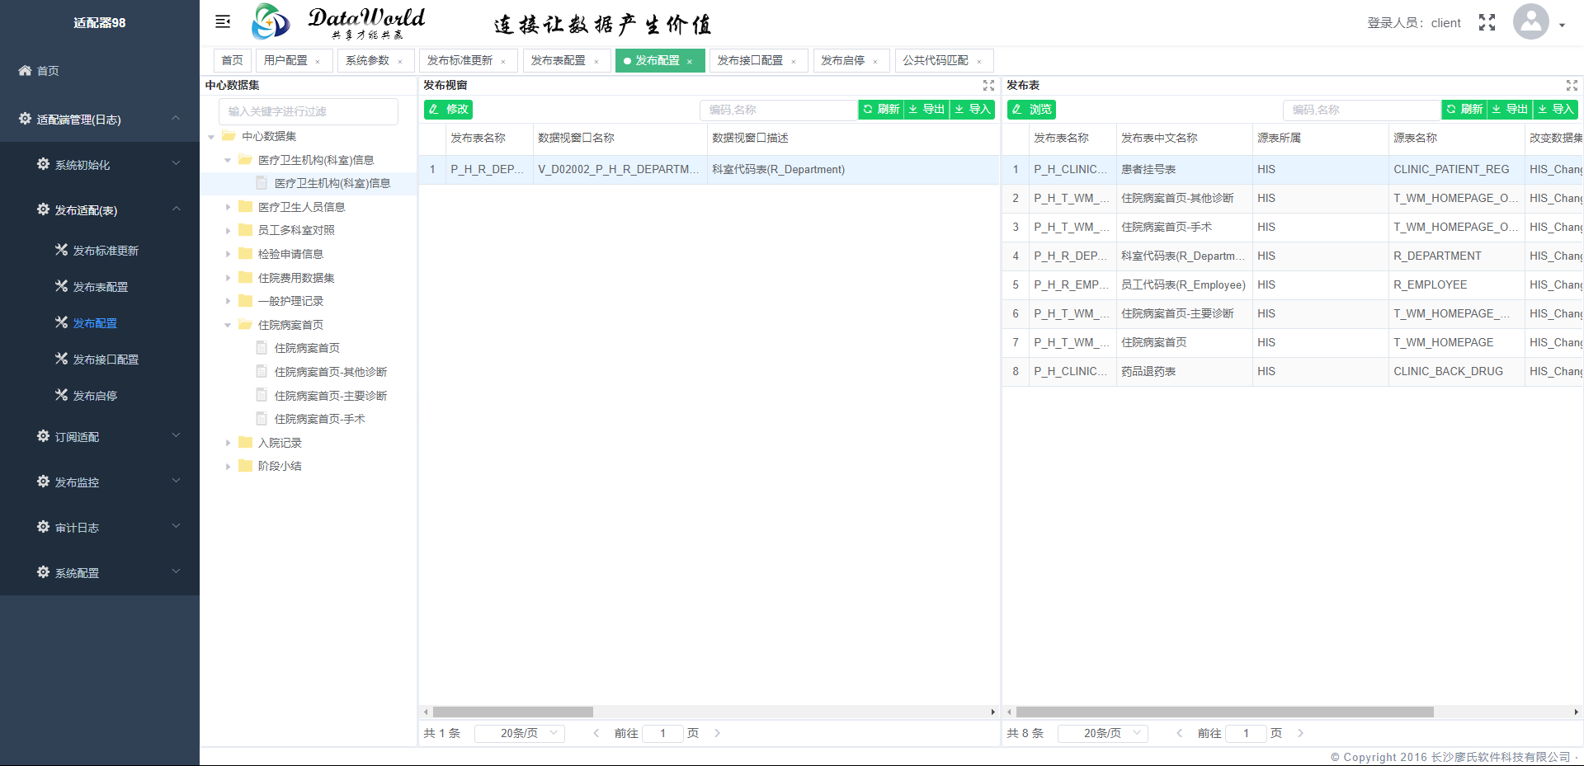Image resolution: width=1584 pixels, height=766 pixels.
Task: Select the 患者挂号表 row in 发布表
Action: click(x=1293, y=169)
